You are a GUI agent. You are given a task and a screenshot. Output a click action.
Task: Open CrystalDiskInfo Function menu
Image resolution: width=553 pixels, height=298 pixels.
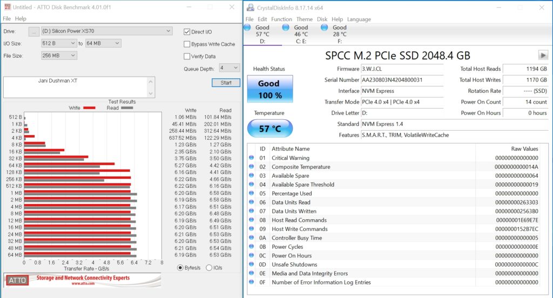pyautogui.click(x=281, y=19)
